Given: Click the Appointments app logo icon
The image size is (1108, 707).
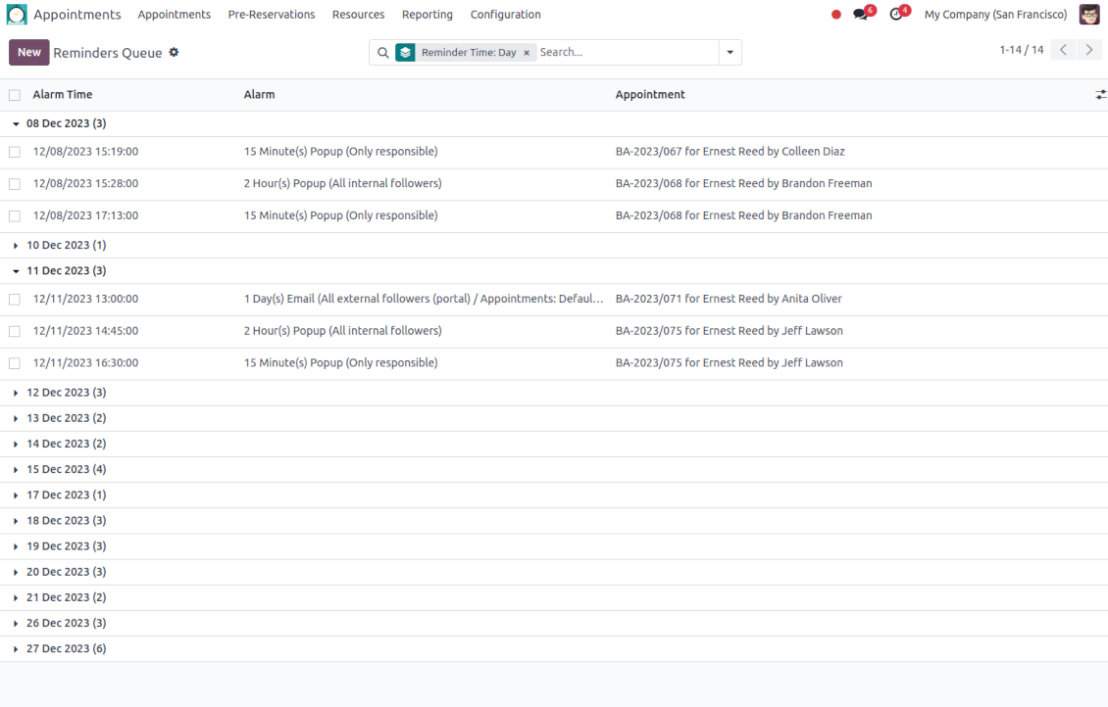Looking at the screenshot, I should (17, 15).
